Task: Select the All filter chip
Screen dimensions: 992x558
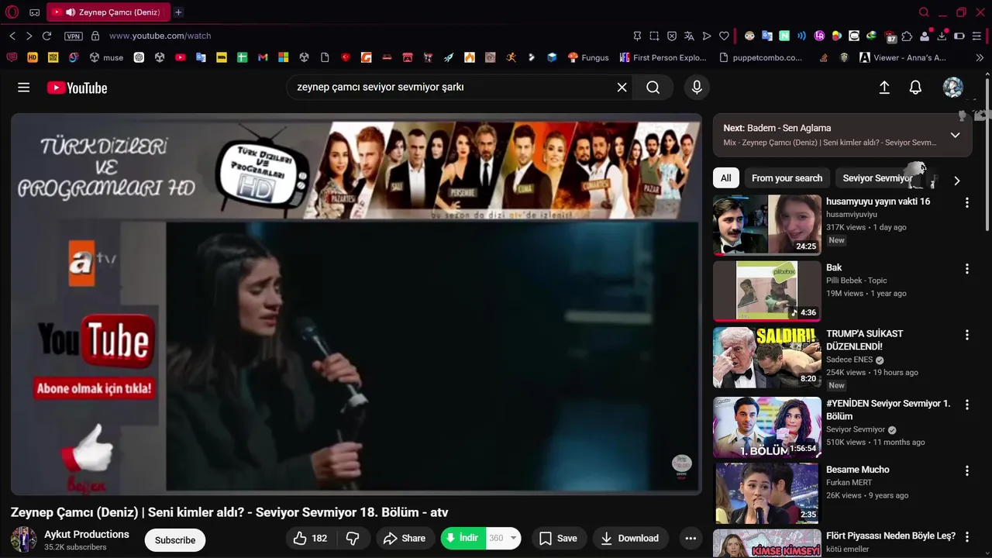Action: [726, 178]
